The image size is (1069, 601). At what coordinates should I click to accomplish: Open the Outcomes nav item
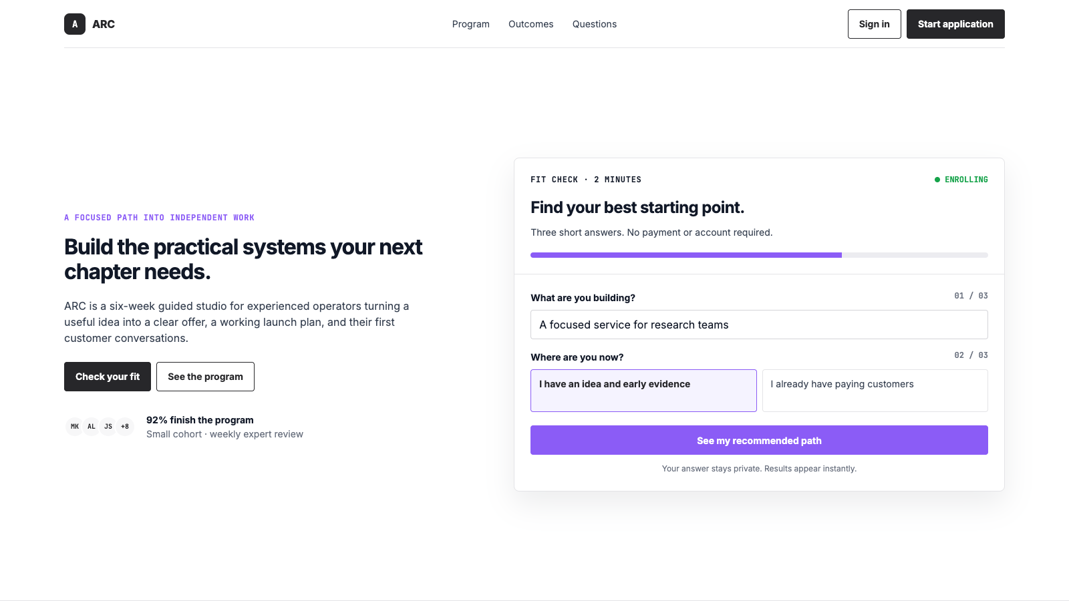531,24
